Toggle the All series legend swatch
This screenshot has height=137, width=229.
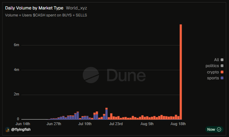point(222,60)
